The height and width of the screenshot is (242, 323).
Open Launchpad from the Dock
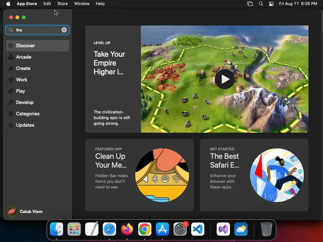pos(74,229)
